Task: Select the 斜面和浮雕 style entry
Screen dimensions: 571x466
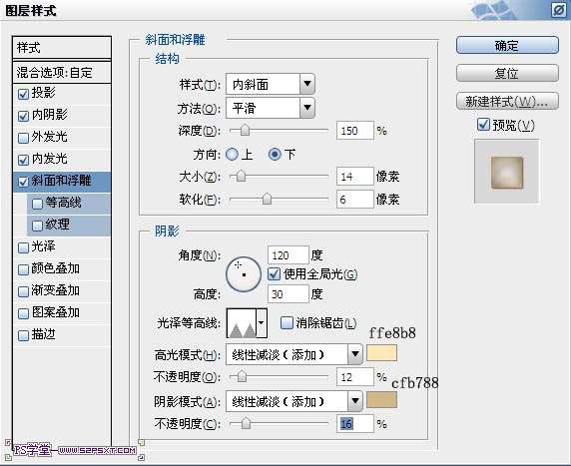Action: 62,182
